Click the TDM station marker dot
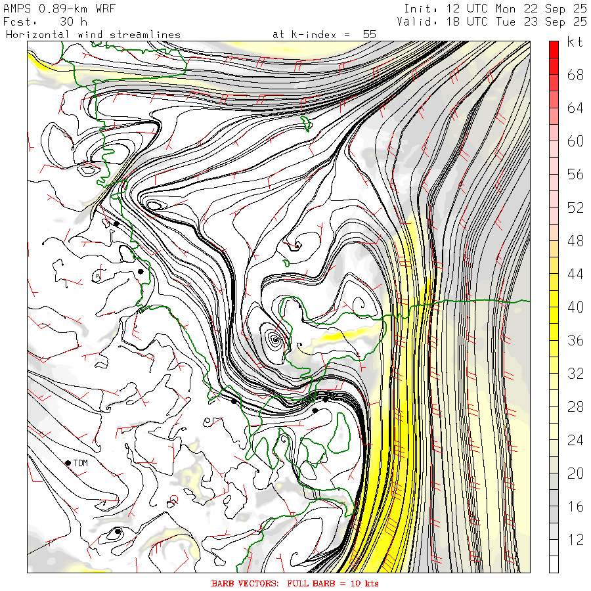This screenshot has height=591, width=591. [x=68, y=463]
